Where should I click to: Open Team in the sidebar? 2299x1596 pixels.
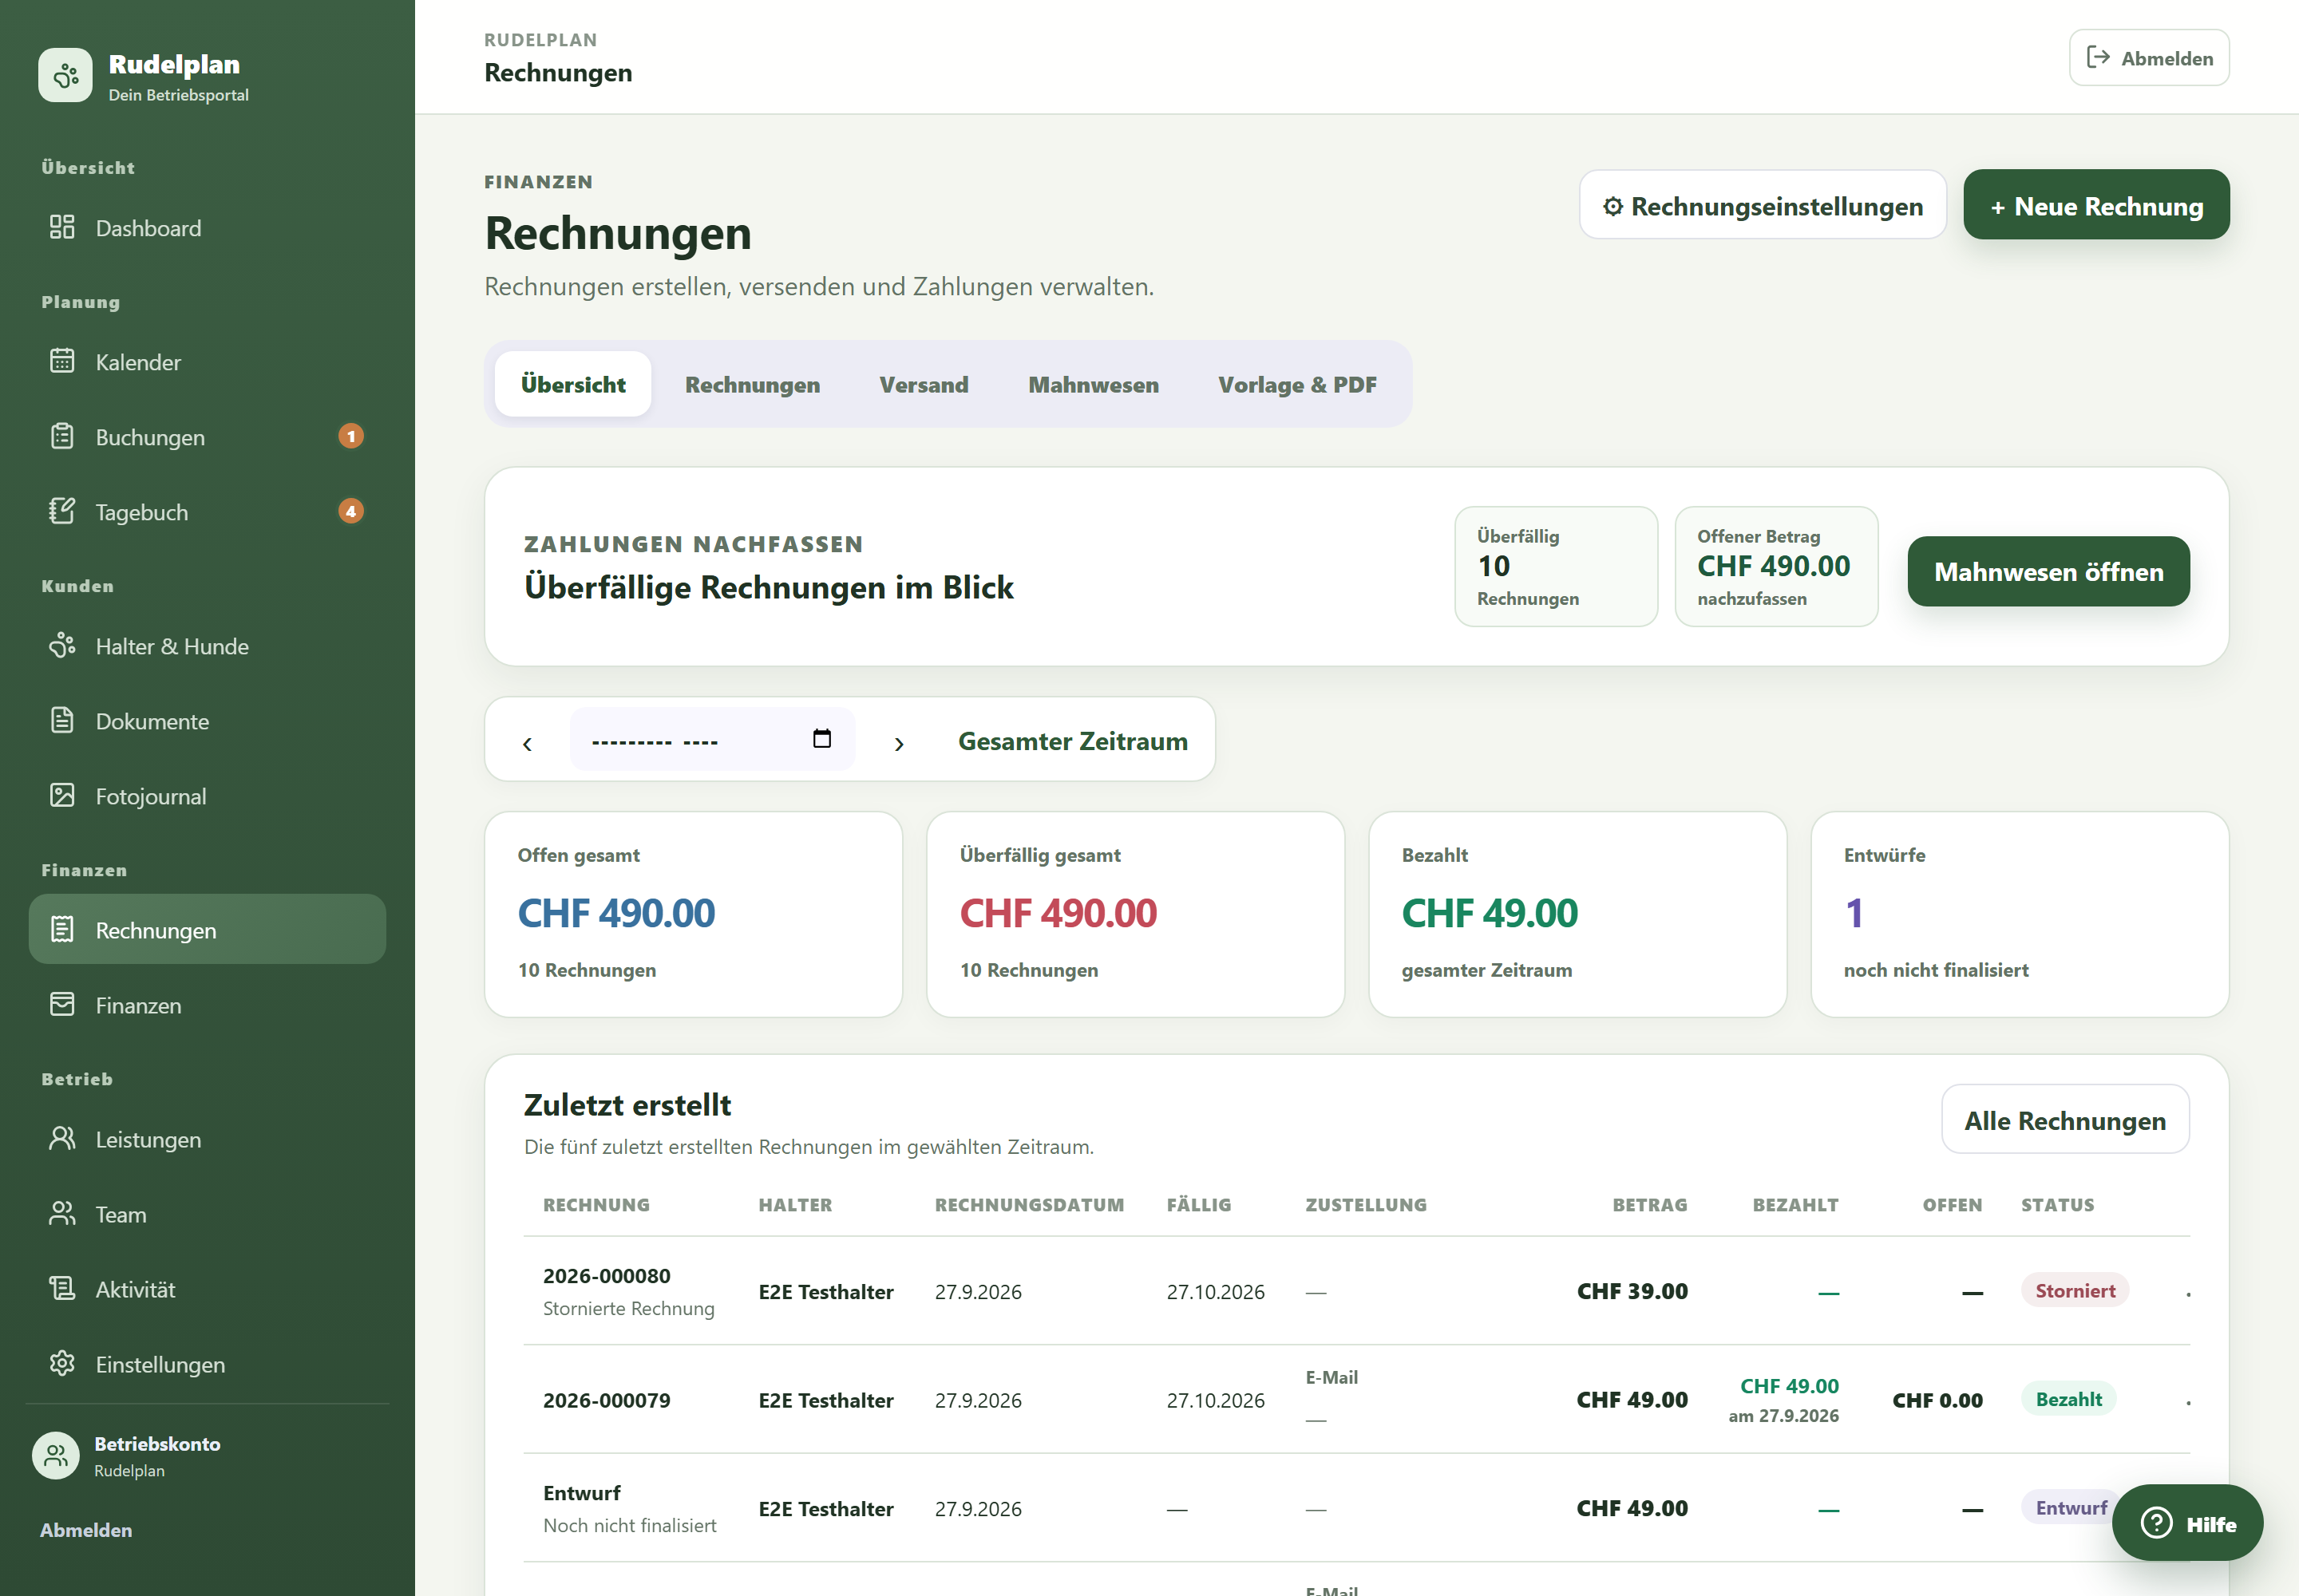[207, 1214]
